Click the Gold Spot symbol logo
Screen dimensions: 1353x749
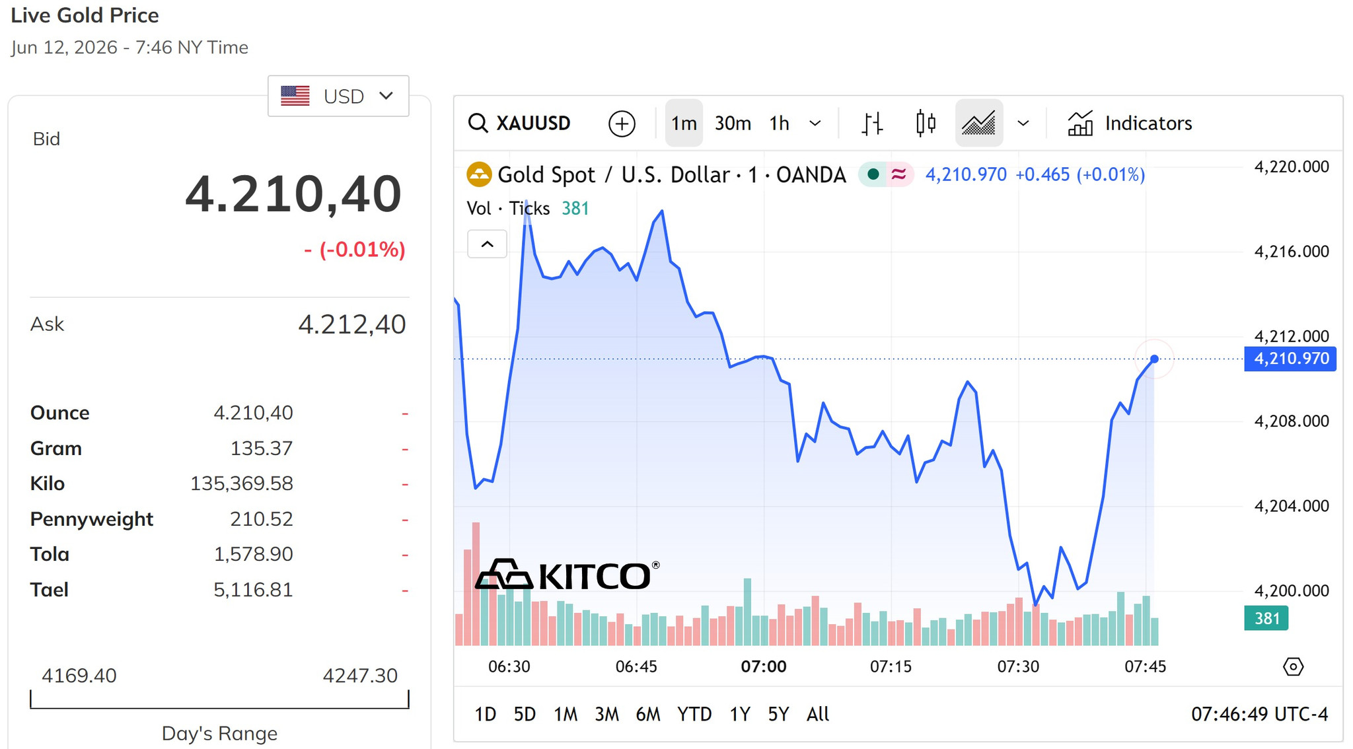point(479,174)
